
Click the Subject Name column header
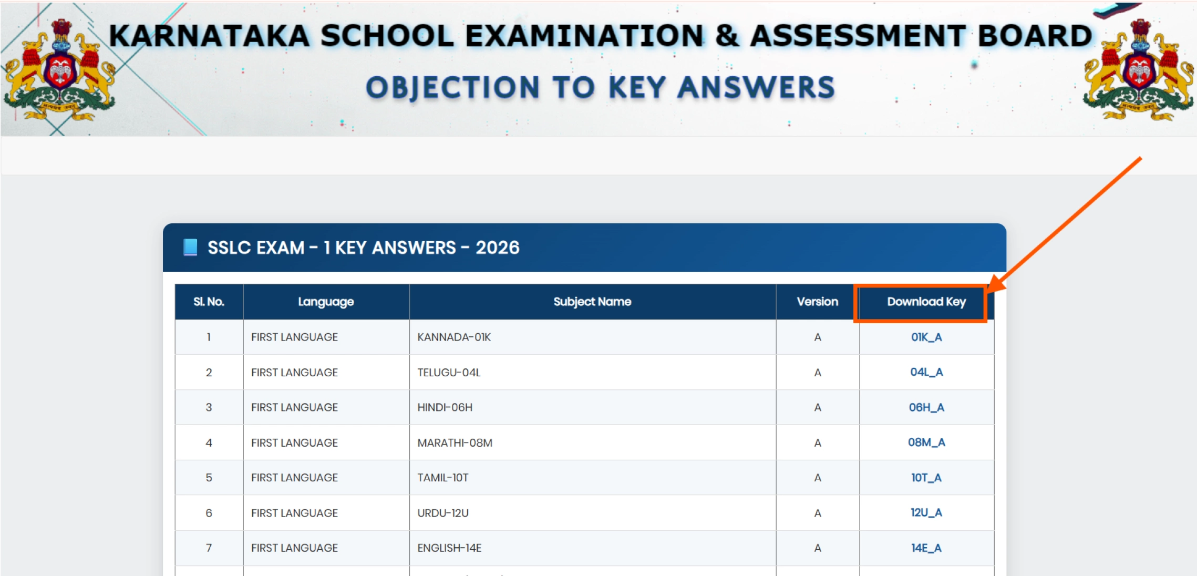pos(592,302)
